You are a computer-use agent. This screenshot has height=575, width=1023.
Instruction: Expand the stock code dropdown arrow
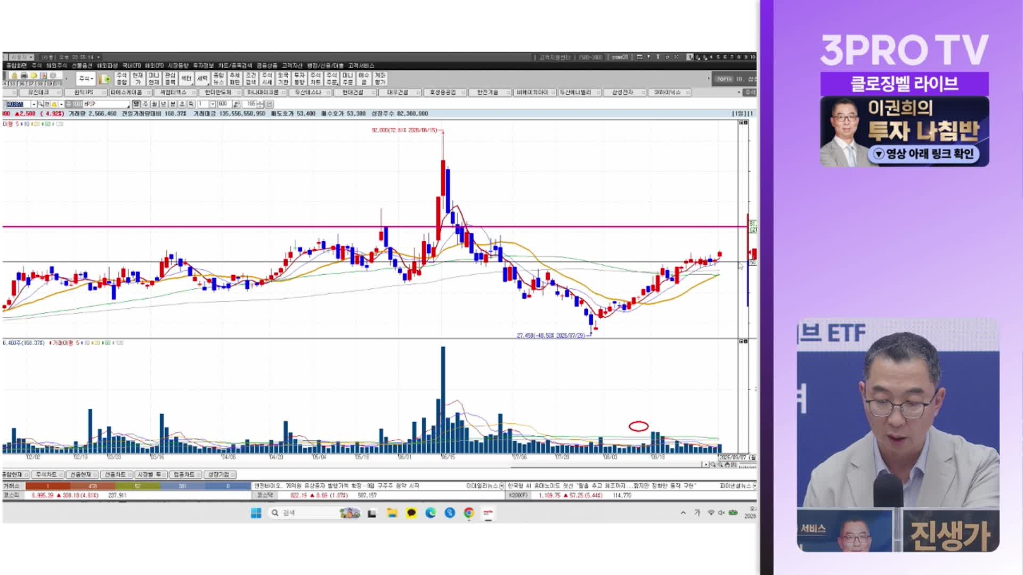pyautogui.click(x=34, y=104)
